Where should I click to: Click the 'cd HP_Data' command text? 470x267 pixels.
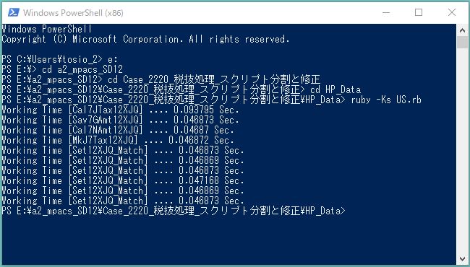click(x=336, y=89)
